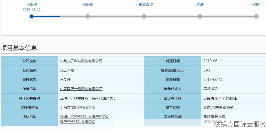Open the 上海市瑛明律师事务所 law firm link
The image size is (266, 129).
tap(78, 107)
